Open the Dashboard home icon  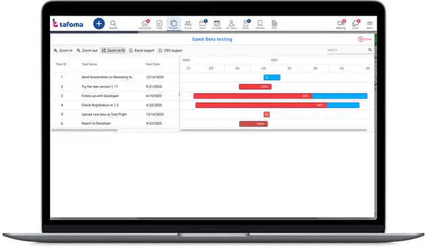pos(145,24)
